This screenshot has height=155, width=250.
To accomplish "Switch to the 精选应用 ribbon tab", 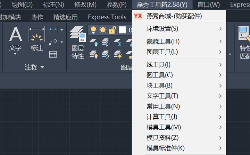I will click(x=65, y=17).
